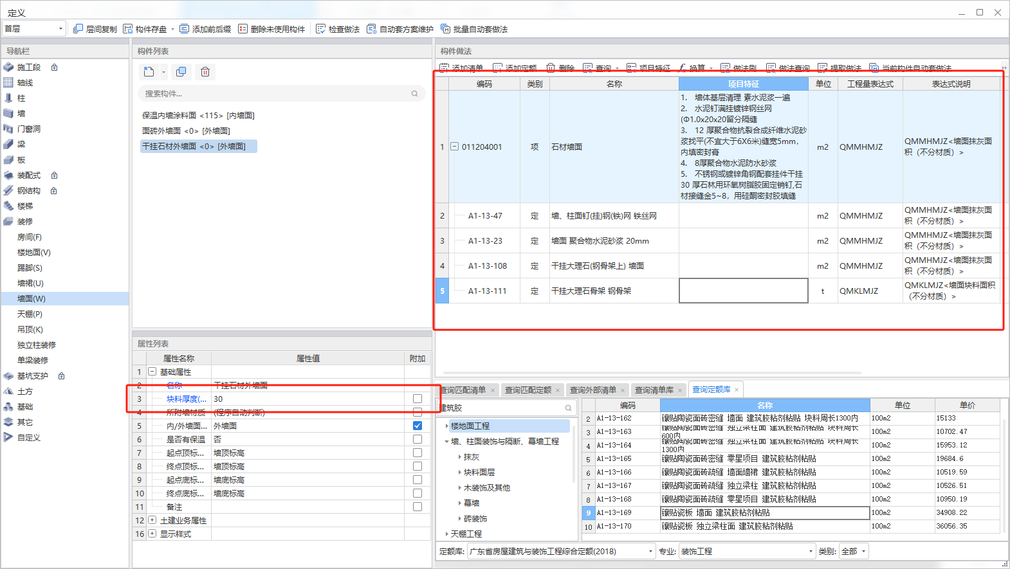Toggle 附加 checkbox for 块料厚度 row

point(418,399)
